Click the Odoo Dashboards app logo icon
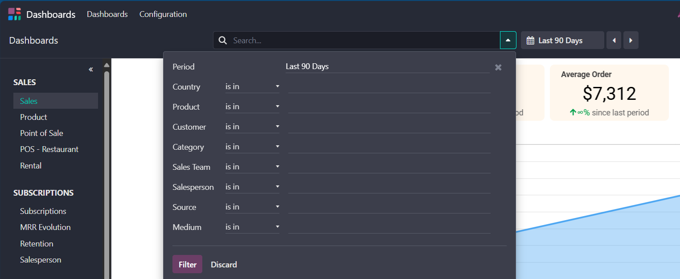Screen dimensions: 680x279 [x=14, y=14]
